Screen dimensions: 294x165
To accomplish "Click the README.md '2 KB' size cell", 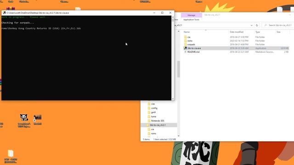I will click(x=286, y=52).
